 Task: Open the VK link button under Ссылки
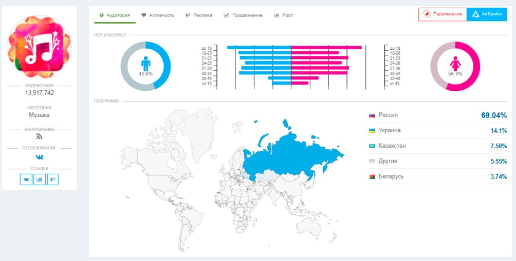26,179
